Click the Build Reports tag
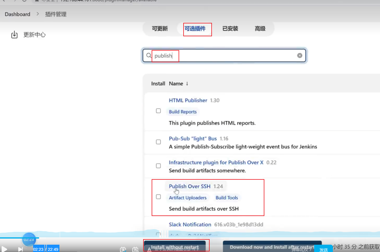The image size is (380, 252). point(183,112)
